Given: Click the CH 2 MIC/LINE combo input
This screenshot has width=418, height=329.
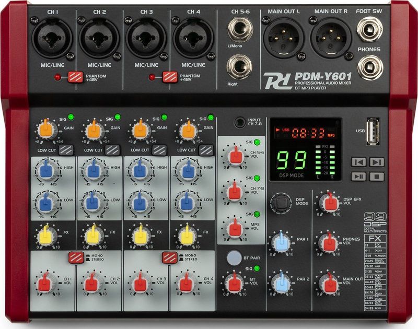Looking at the screenshot, I should pyautogui.click(x=99, y=38).
